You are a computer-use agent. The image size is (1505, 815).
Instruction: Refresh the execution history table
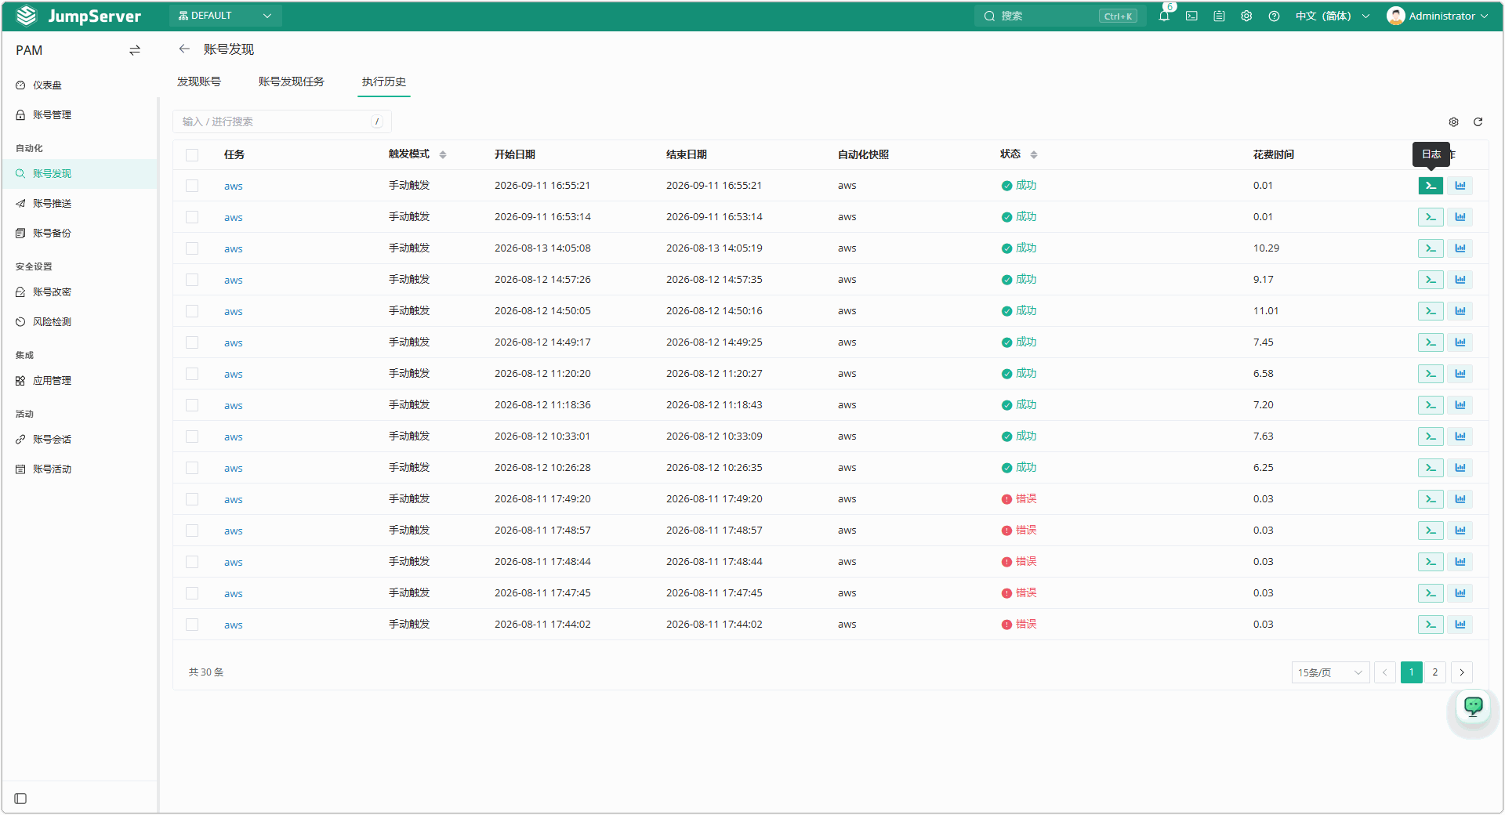point(1478,121)
